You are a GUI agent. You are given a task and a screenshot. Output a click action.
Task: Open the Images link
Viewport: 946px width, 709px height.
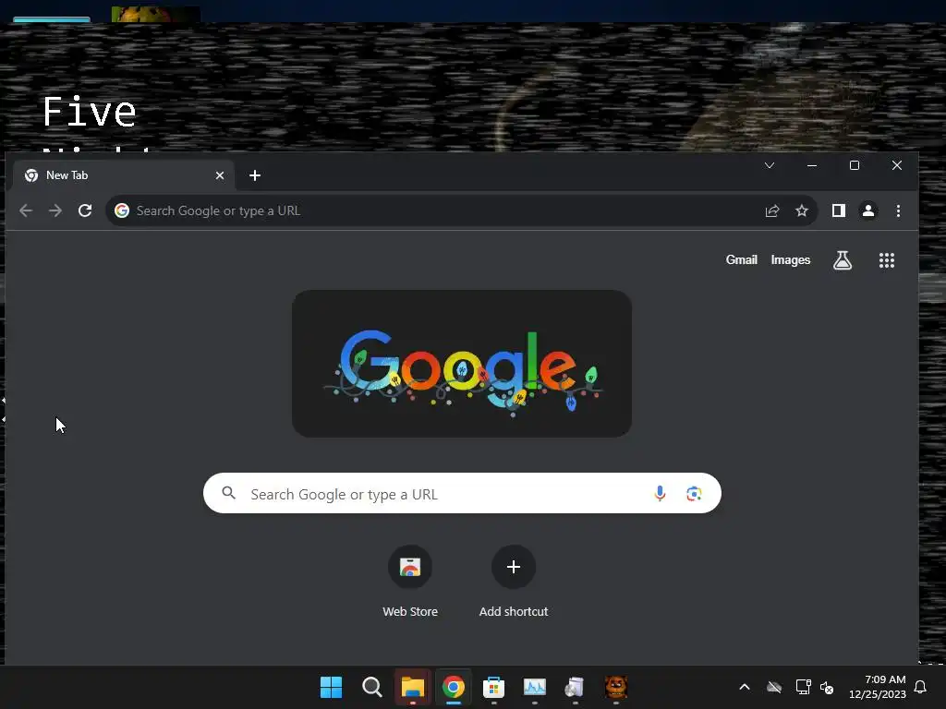(791, 259)
